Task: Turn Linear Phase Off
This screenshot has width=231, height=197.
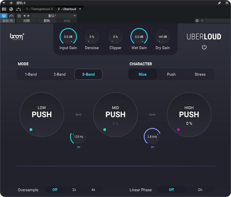Action: coord(171,189)
